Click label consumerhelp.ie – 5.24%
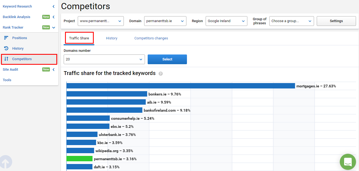 pyautogui.click(x=132, y=118)
